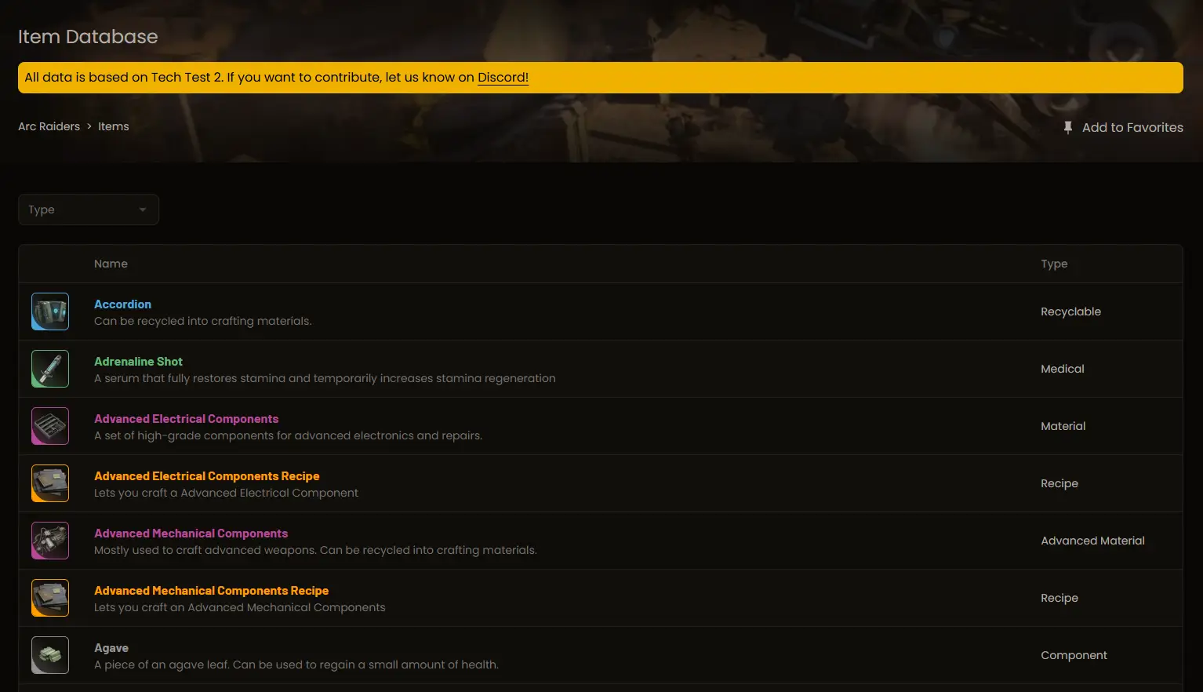Open the Discord link in banner
Screen dimensions: 1203x692
coord(503,78)
